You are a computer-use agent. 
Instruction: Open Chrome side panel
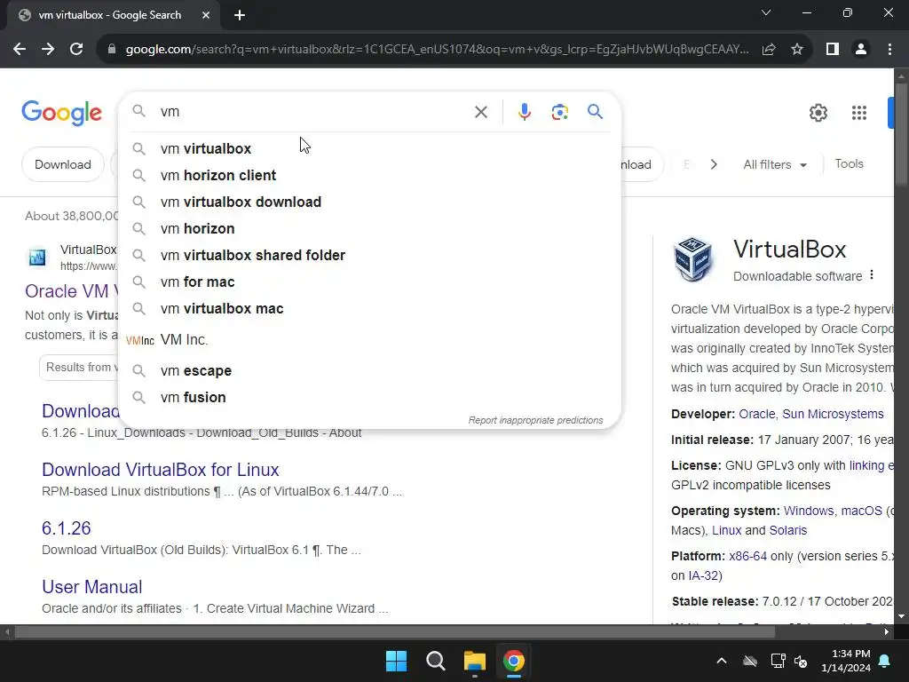pyautogui.click(x=833, y=50)
